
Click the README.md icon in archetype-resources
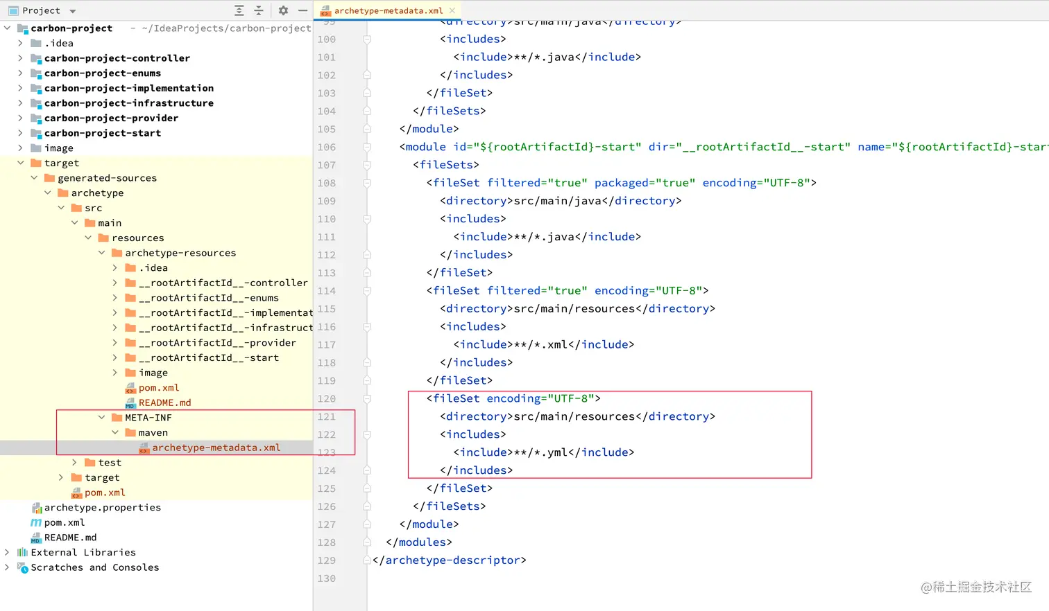click(130, 402)
